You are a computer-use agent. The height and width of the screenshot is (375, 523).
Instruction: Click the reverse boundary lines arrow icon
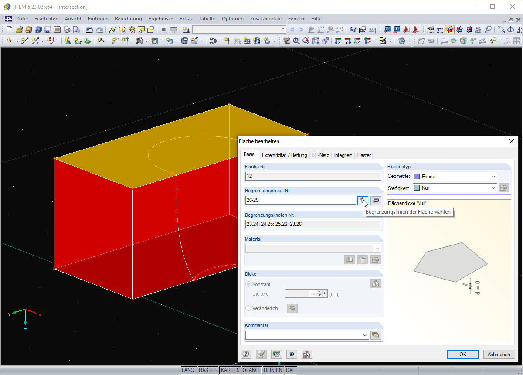point(376,200)
